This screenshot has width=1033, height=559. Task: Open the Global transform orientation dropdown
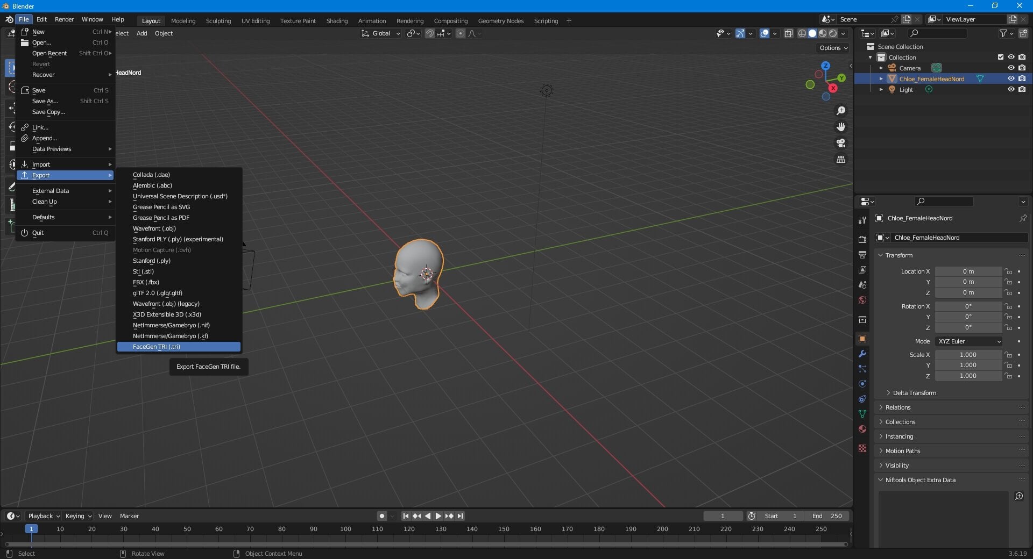[x=381, y=33]
